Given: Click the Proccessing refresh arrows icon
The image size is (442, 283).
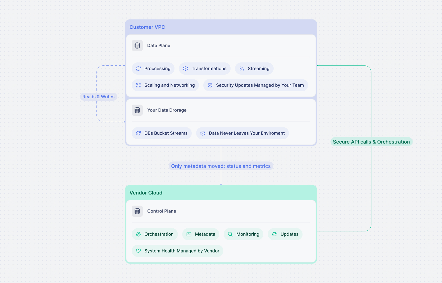Looking at the screenshot, I should tap(138, 69).
